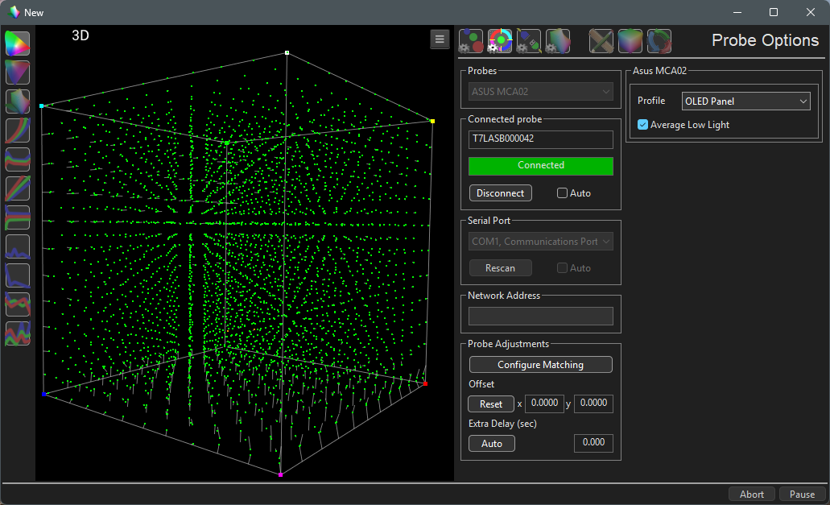Enable the Auto checkbox beside Disconnect
830x505 pixels.
click(x=563, y=193)
